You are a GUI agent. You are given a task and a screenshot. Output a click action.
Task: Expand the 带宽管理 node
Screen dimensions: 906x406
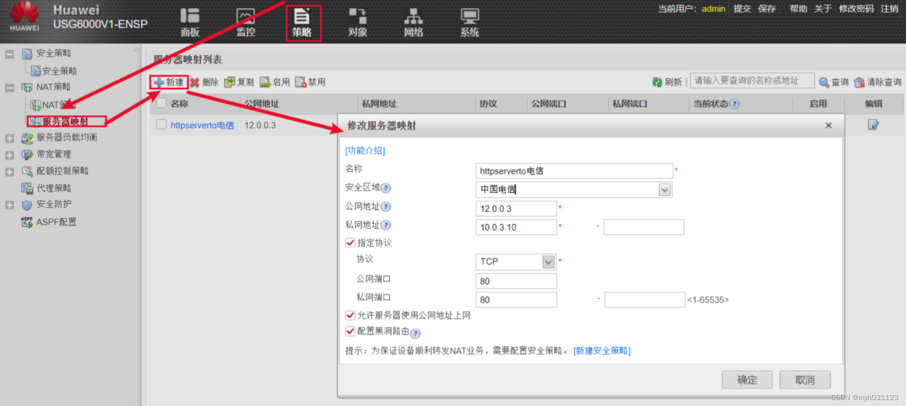click(x=9, y=155)
